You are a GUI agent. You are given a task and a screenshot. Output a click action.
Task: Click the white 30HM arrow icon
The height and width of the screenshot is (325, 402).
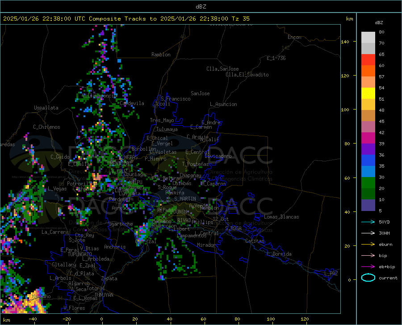[x=368, y=233]
